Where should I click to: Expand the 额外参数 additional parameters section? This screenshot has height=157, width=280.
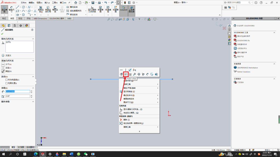tap(33, 102)
